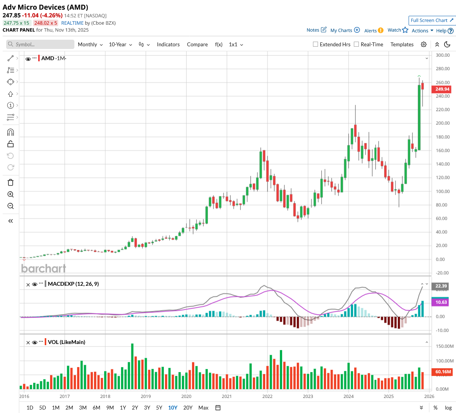456x413 pixels.
Task: Open the Monthly frequency dropdown
Action: [x=90, y=44]
